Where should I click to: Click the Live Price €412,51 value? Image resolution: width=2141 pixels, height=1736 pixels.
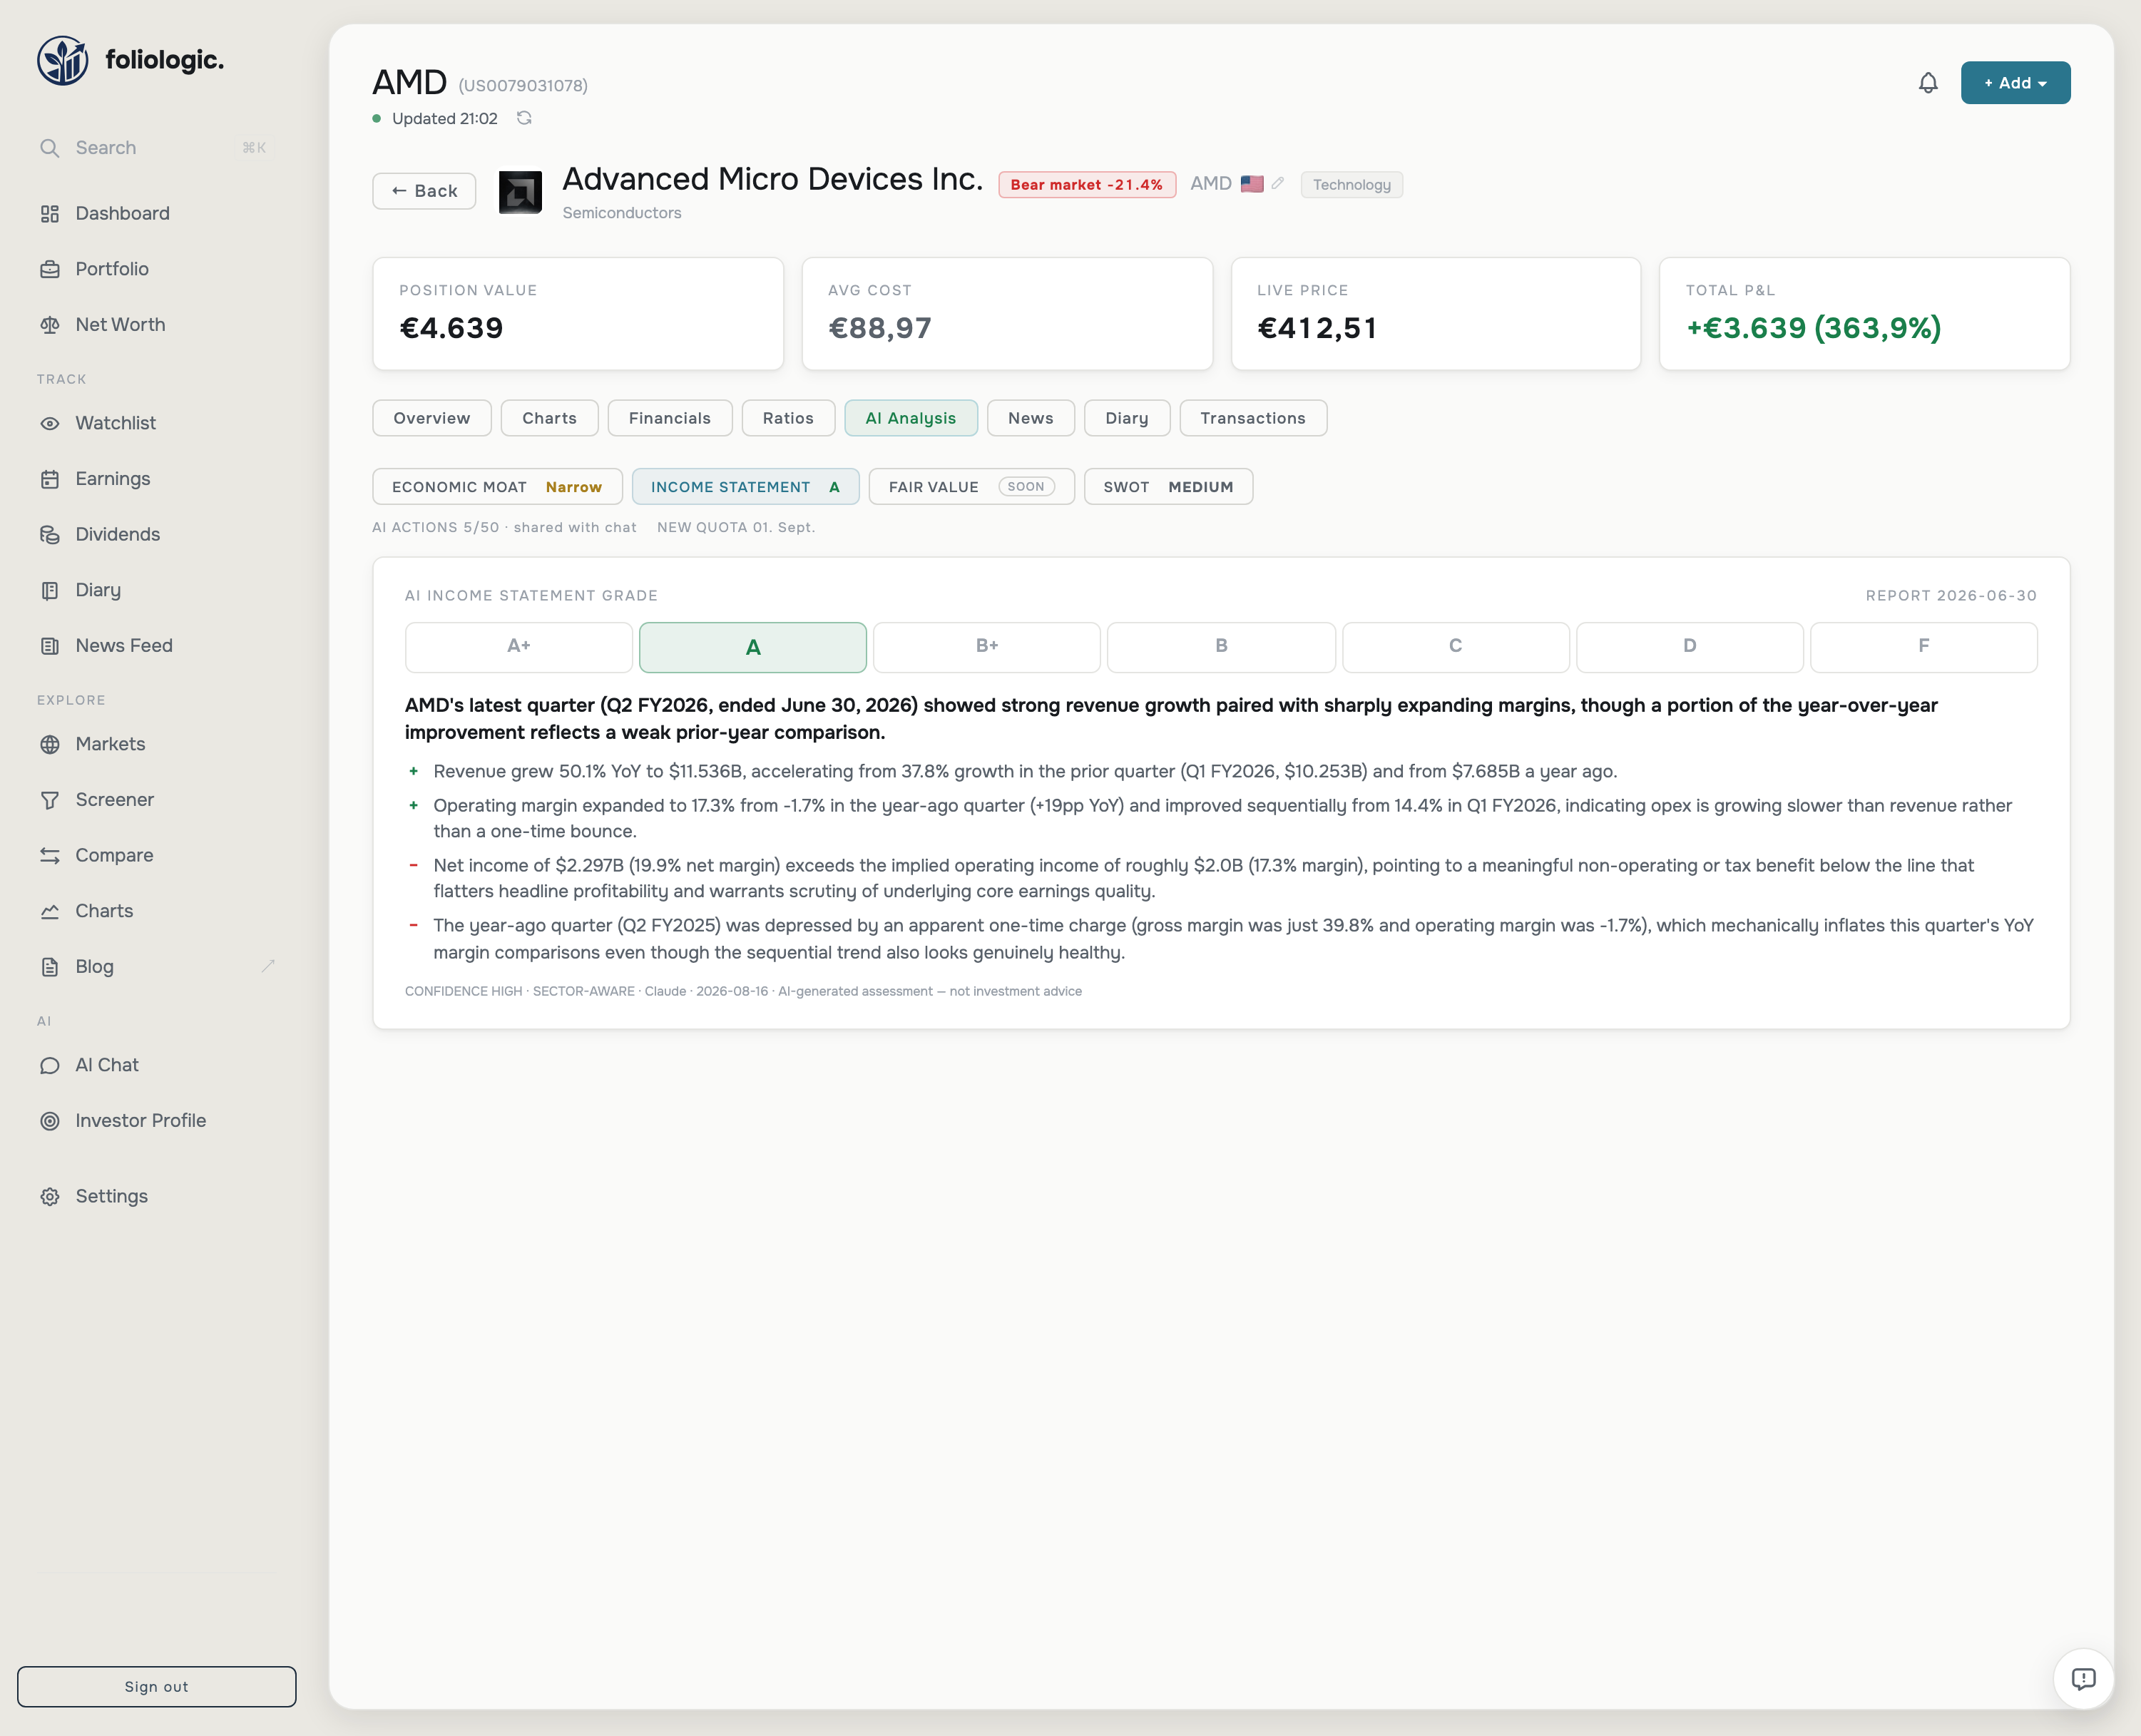(1317, 328)
